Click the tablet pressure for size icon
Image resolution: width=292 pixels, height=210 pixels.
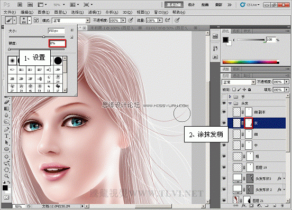pyautogui.click(x=177, y=20)
